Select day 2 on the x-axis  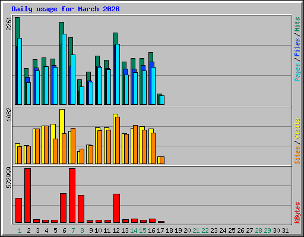coord(28,230)
